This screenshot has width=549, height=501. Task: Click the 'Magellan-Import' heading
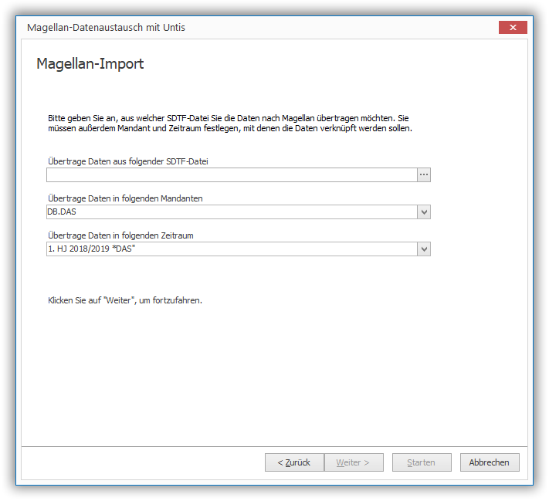(x=90, y=64)
